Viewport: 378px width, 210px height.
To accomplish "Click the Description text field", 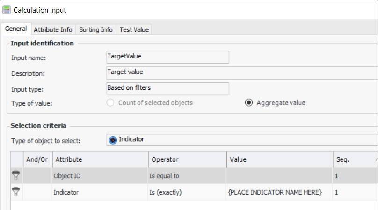I will coord(241,72).
